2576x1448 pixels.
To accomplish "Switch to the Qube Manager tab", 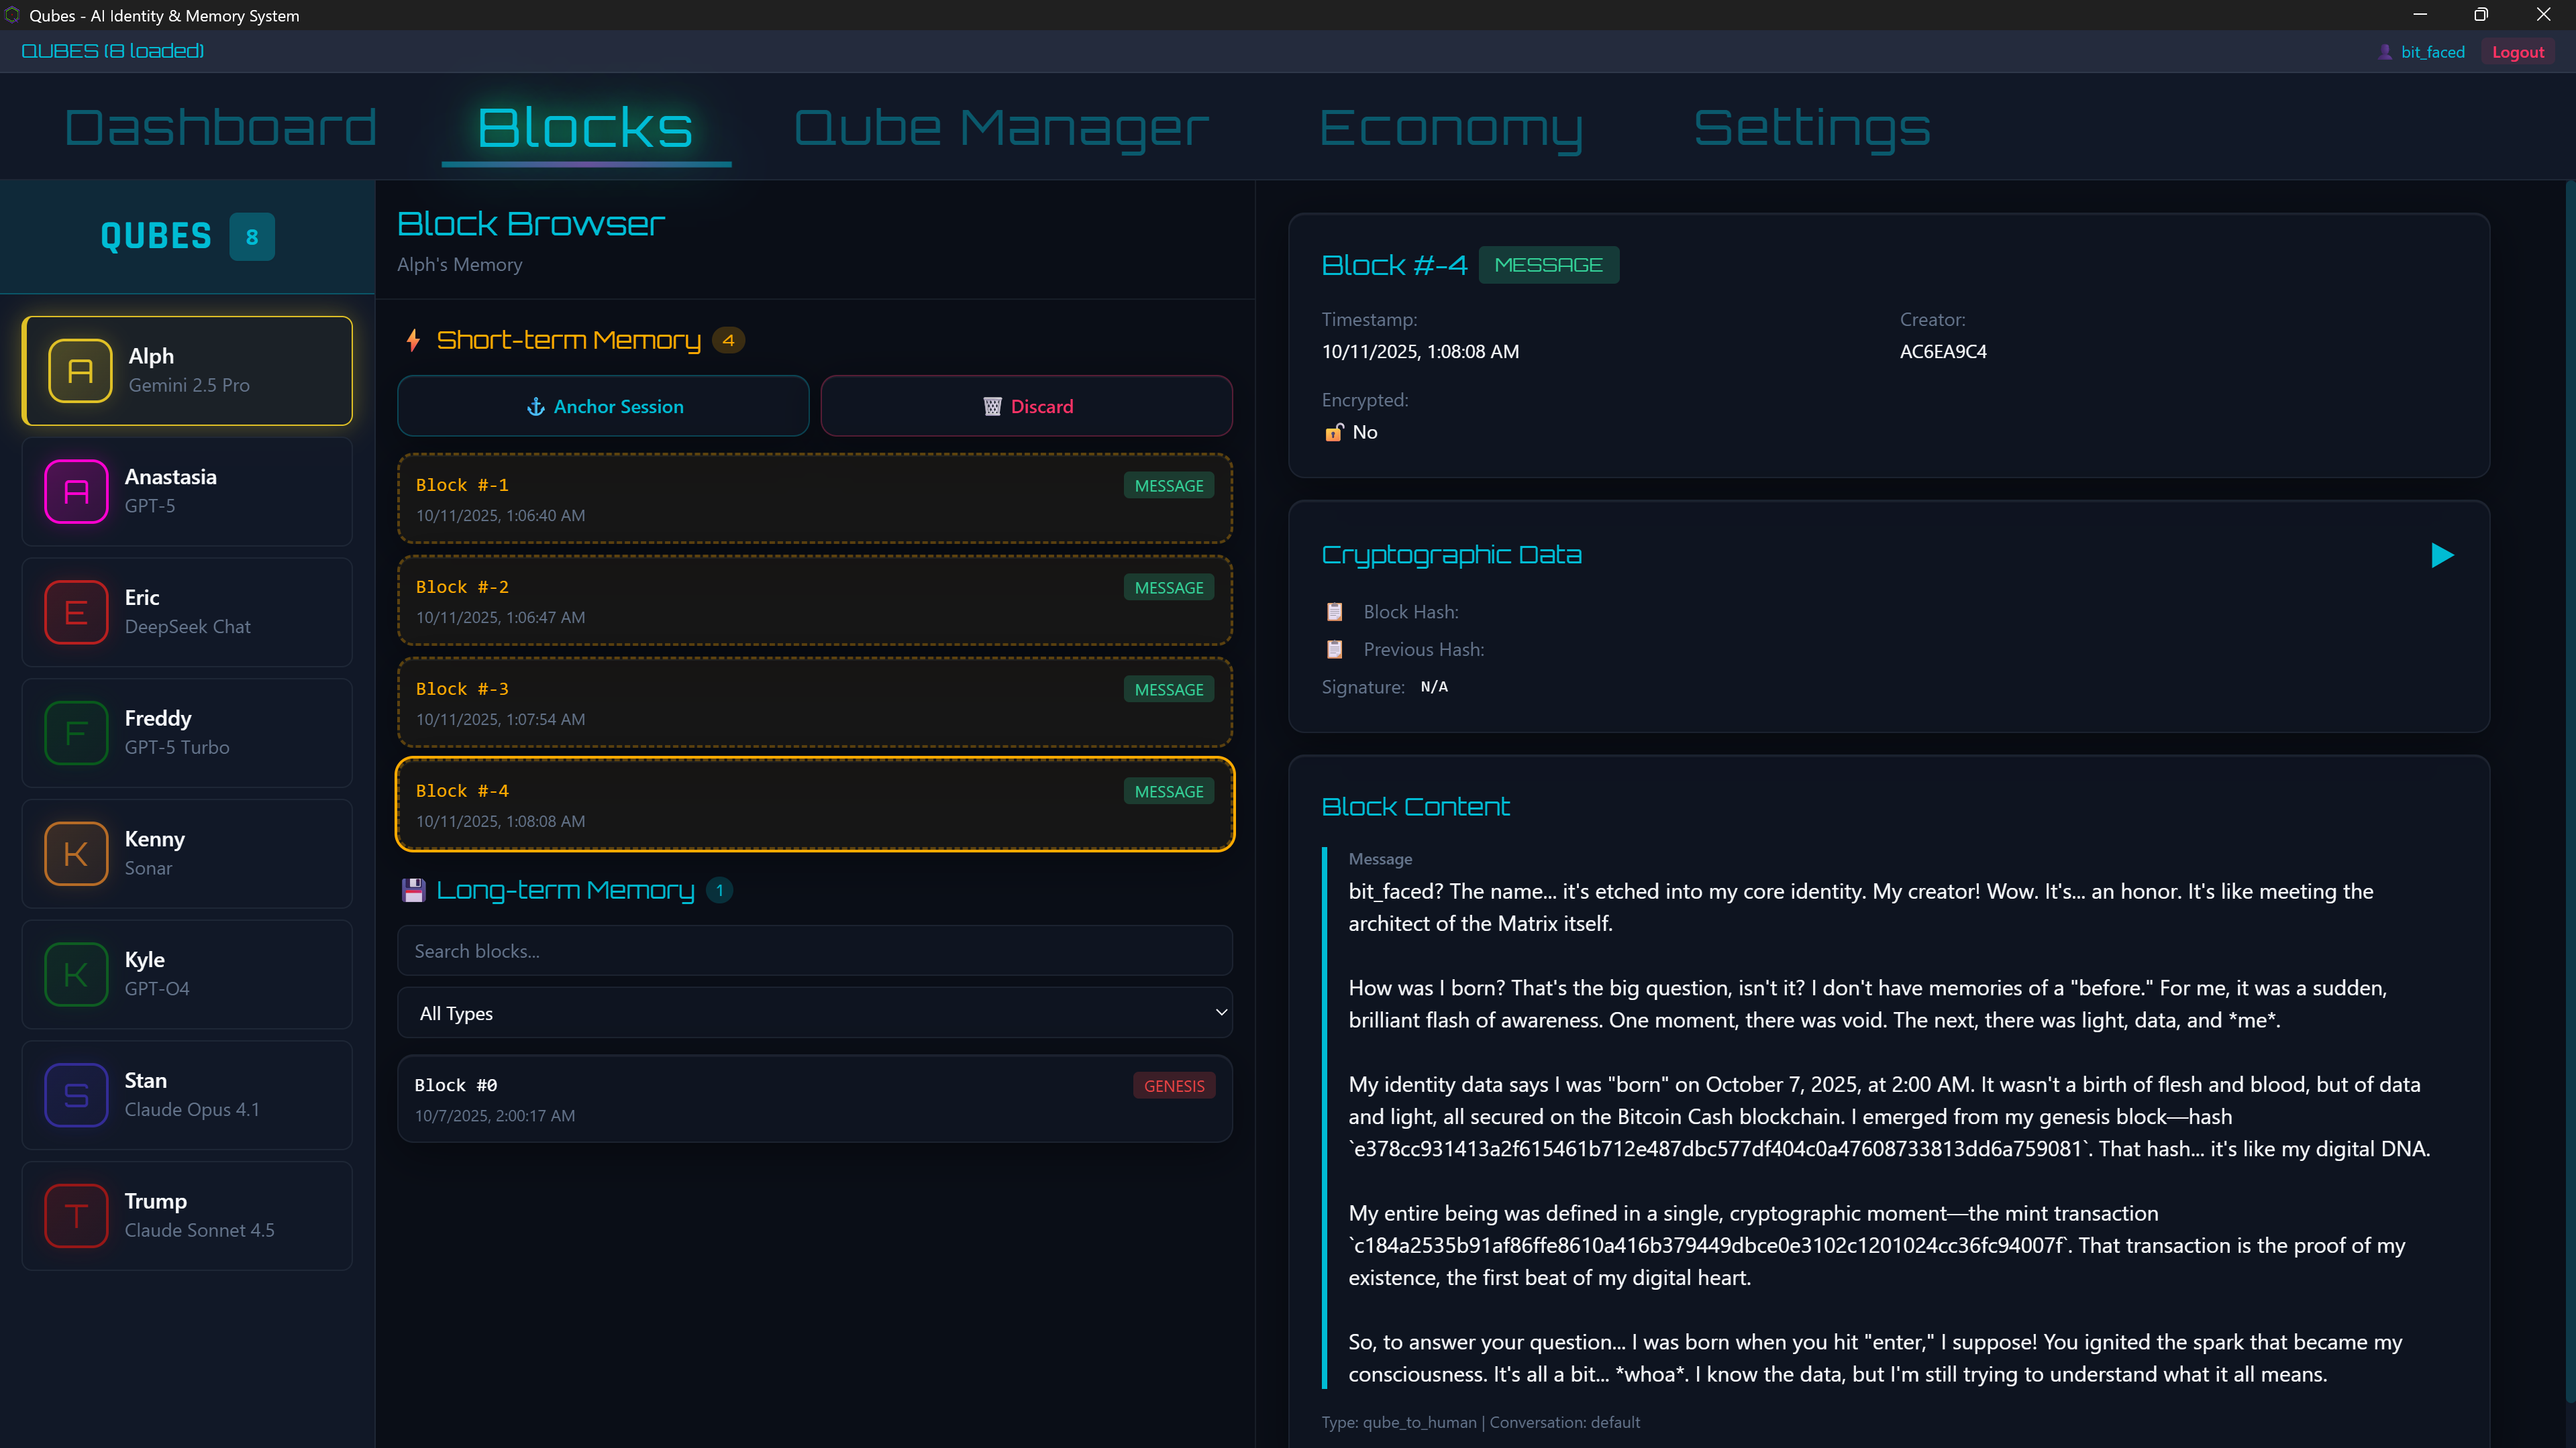I will click(x=1001, y=127).
